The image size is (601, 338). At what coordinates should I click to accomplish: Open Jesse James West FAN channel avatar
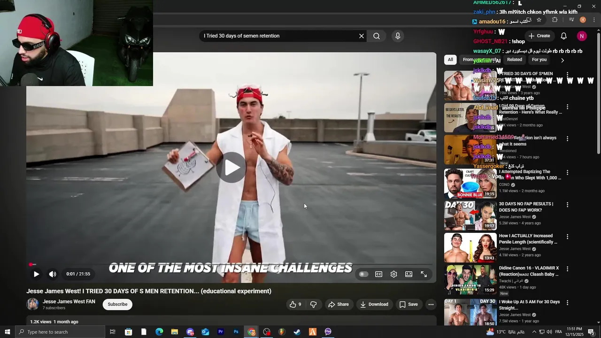click(32, 304)
